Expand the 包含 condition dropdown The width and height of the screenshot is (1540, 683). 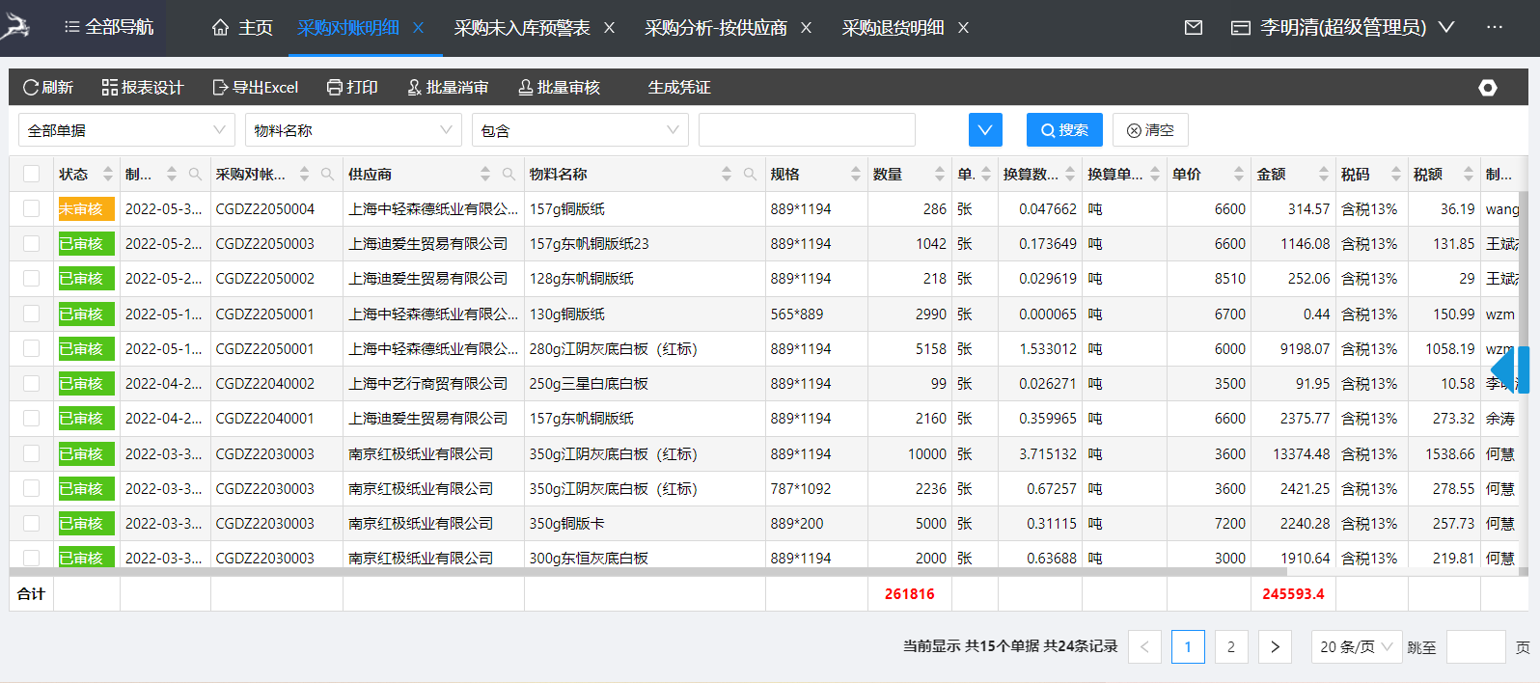580,130
